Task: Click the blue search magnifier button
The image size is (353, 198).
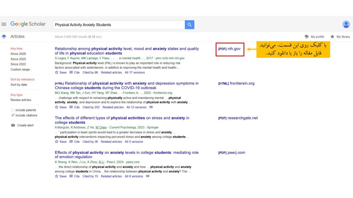Action: tap(190, 25)
